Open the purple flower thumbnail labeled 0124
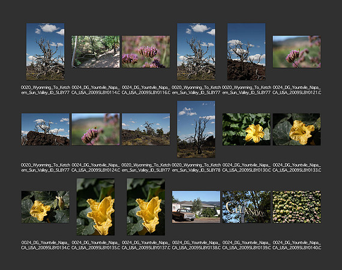 point(95,130)
